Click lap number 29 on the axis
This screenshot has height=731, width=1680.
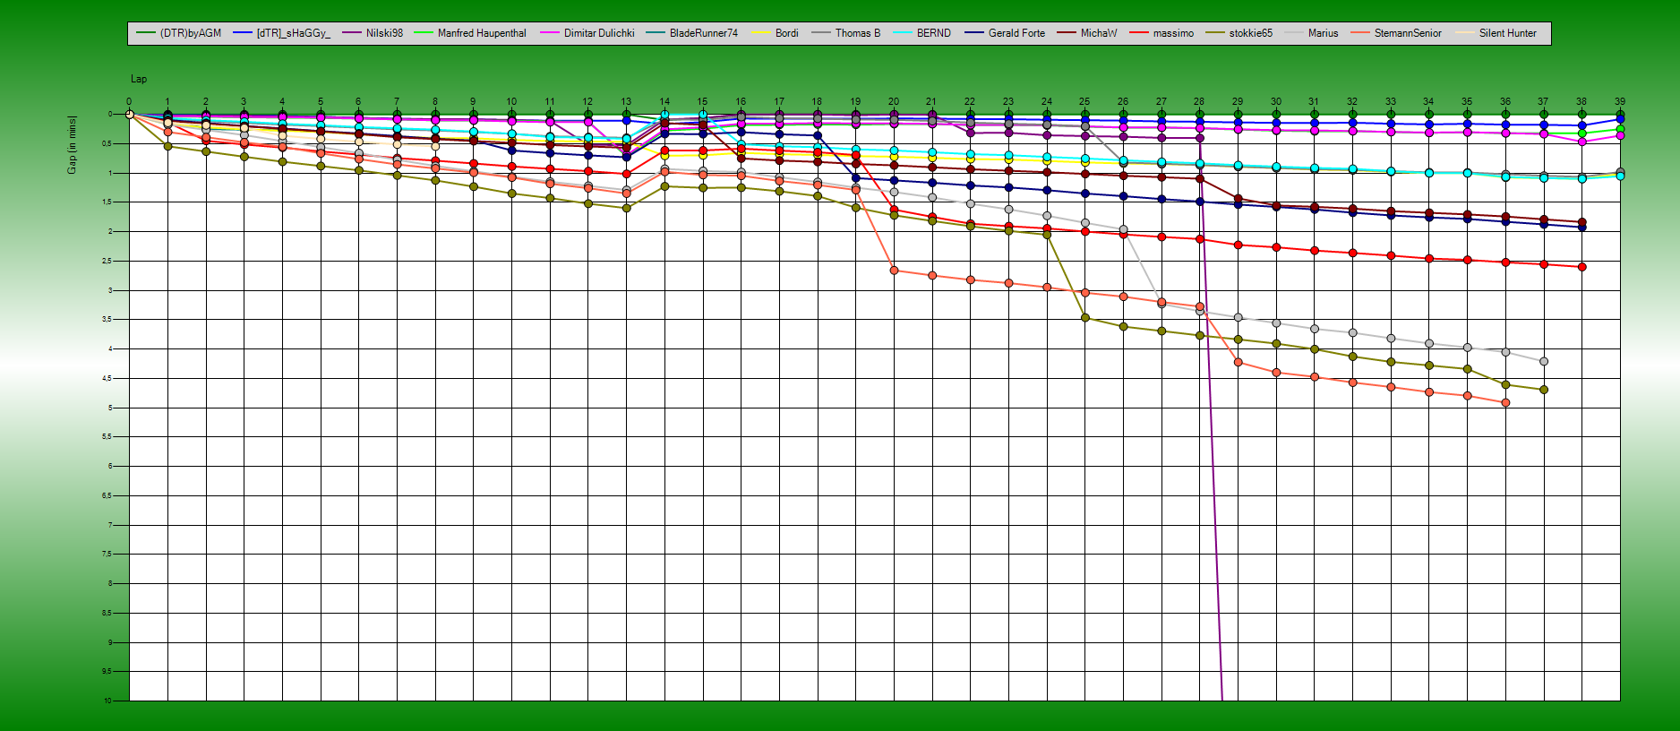pyautogui.click(x=1238, y=102)
